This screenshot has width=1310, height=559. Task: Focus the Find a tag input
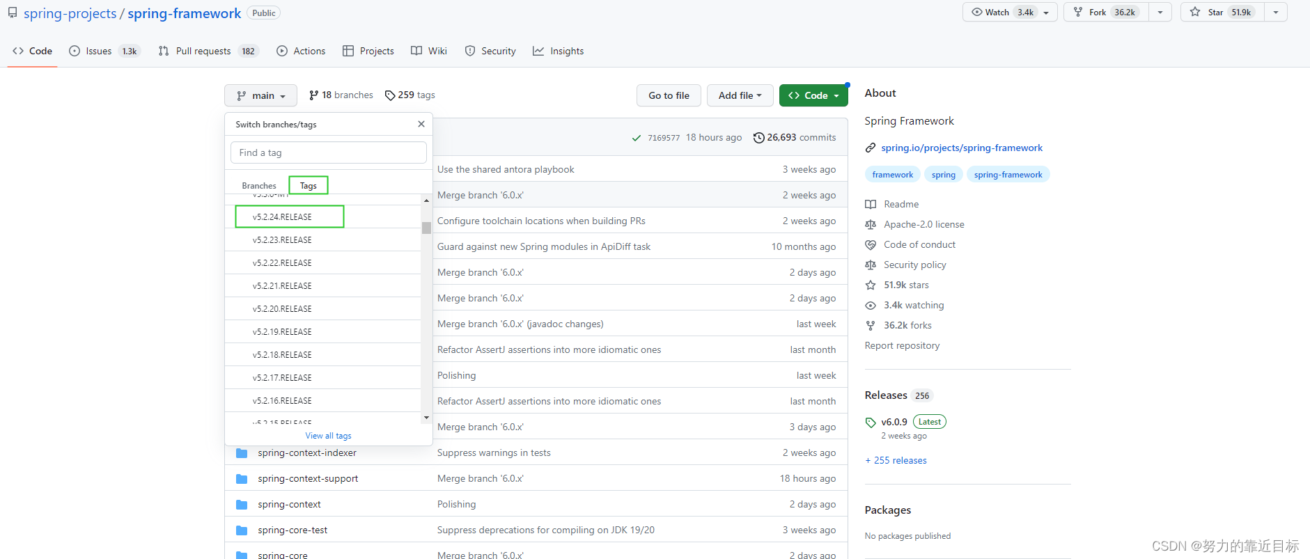(329, 152)
